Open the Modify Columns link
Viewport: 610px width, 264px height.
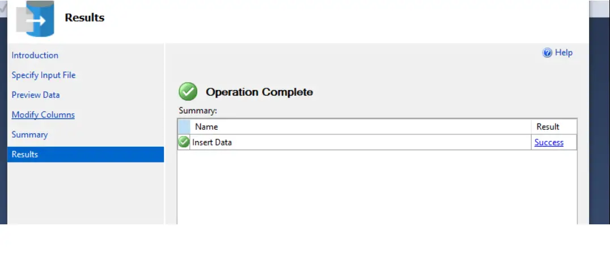tap(43, 114)
